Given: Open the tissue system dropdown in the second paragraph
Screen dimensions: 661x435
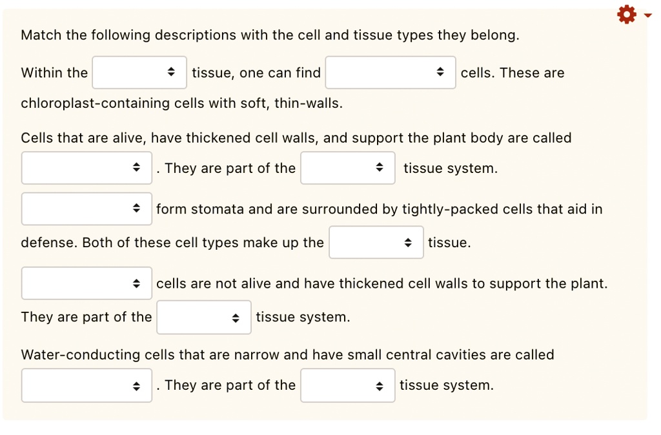Looking at the screenshot, I should [x=347, y=168].
